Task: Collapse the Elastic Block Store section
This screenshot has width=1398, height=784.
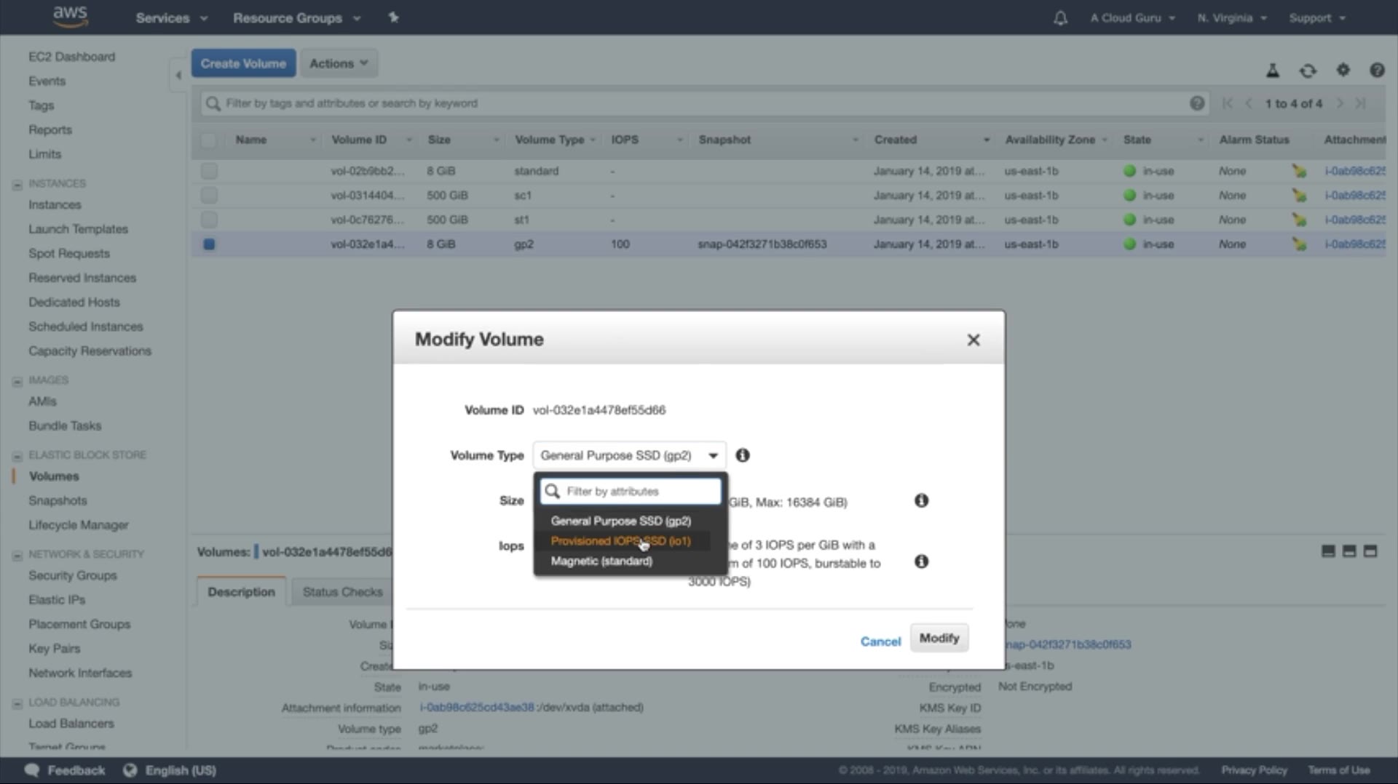Action: [x=17, y=456]
